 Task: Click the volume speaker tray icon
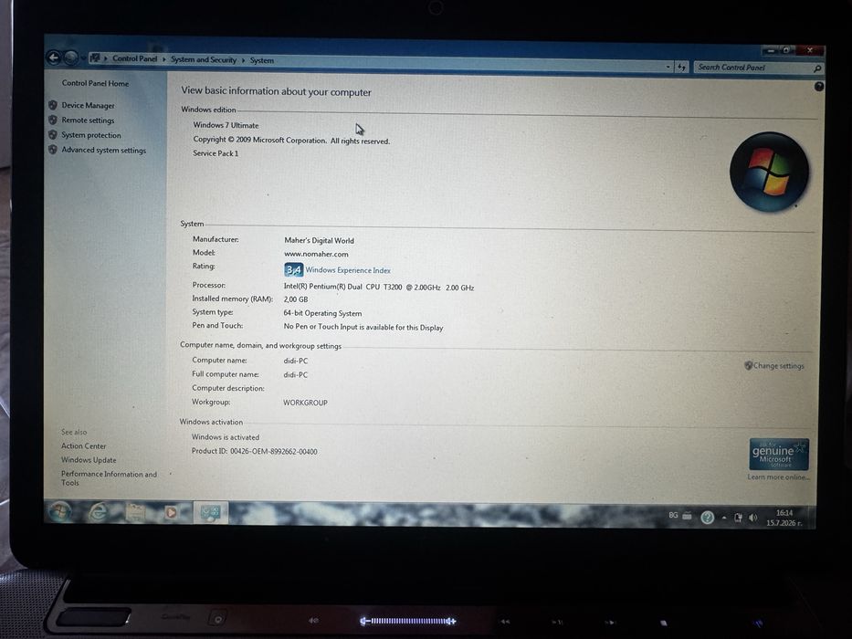(x=752, y=518)
